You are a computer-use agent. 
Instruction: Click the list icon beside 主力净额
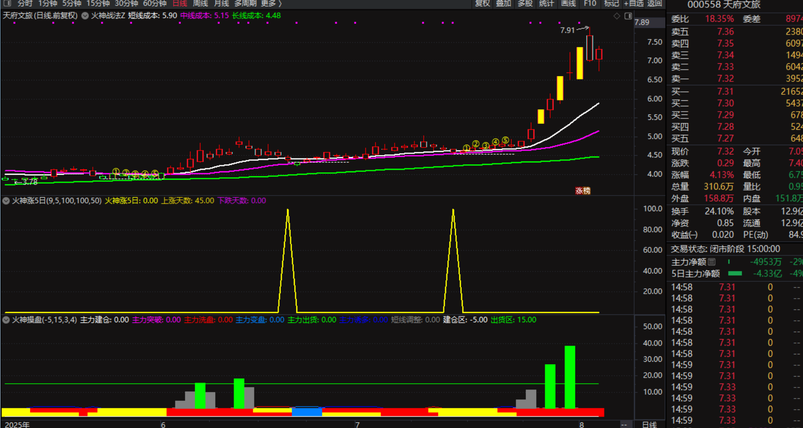712,262
